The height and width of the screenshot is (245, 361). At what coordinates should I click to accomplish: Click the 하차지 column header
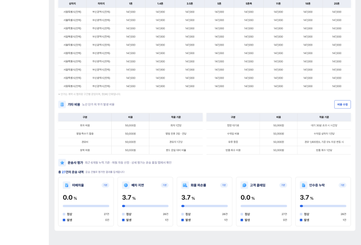coord(101,4)
